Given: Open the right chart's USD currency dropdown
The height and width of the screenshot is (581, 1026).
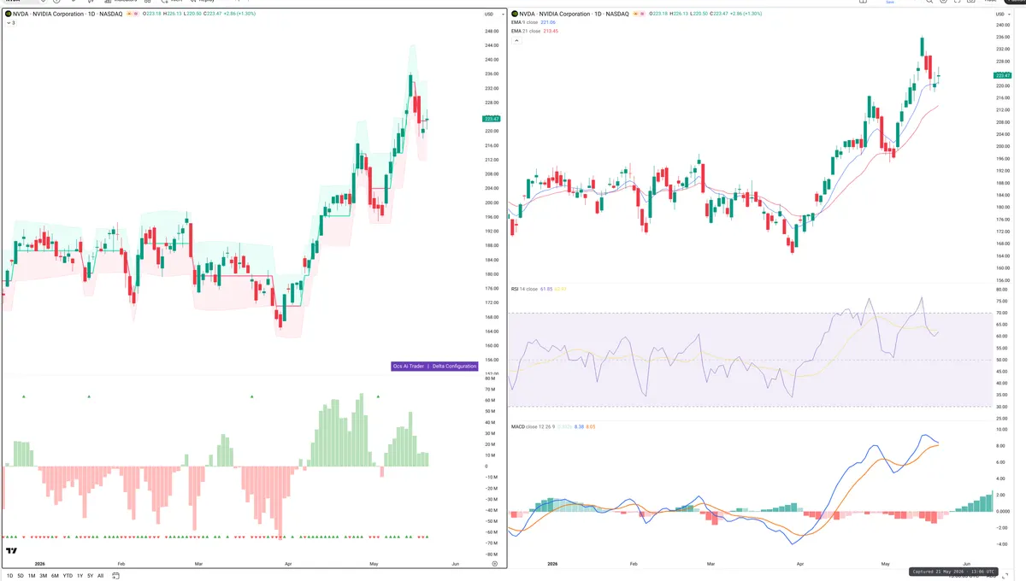Looking at the screenshot, I should point(1002,15).
